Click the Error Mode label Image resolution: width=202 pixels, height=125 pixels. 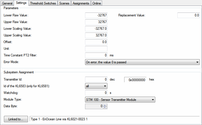tap(11, 62)
